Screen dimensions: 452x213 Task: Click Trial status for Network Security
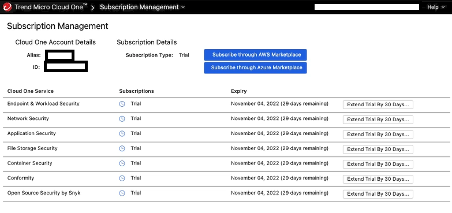click(136, 118)
